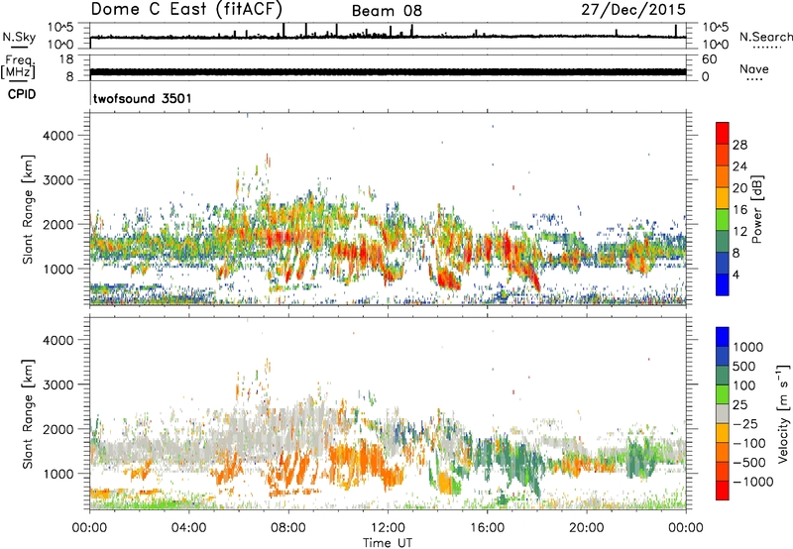The width and height of the screenshot is (793, 549).
Task: Click the date "27/Dec/2015"
Action: [x=633, y=10]
